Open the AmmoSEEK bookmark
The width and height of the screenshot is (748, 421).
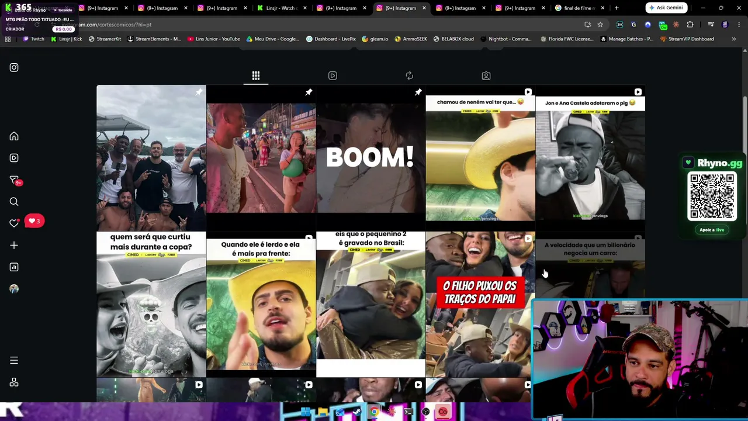pyautogui.click(x=411, y=39)
